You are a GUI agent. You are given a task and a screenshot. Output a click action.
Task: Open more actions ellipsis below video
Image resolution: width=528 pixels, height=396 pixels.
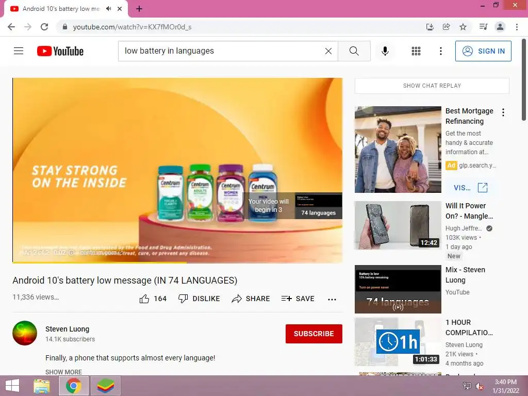click(332, 300)
